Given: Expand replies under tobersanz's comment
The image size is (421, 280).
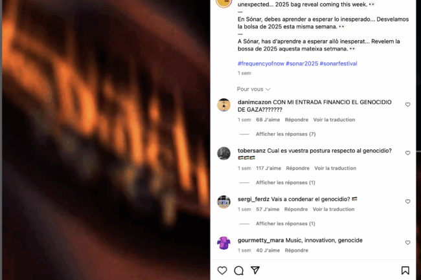Looking at the screenshot, I should 286,182.
